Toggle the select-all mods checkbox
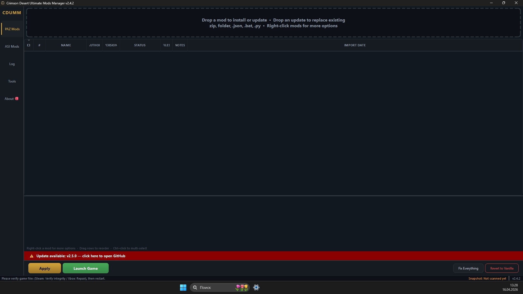 point(29,45)
